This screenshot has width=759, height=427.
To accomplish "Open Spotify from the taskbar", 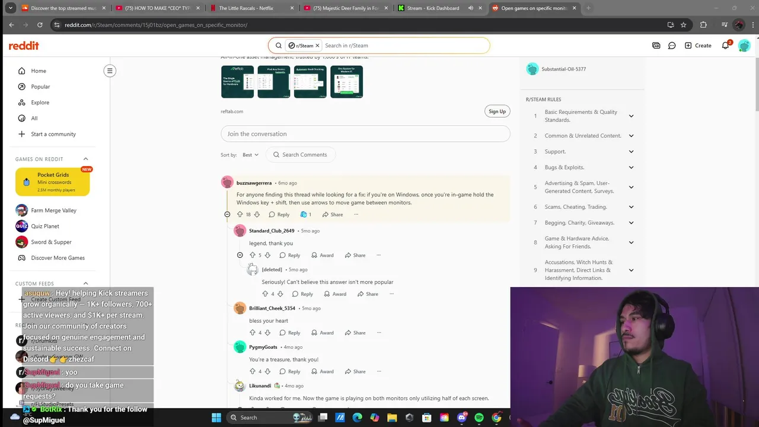I will point(479,418).
